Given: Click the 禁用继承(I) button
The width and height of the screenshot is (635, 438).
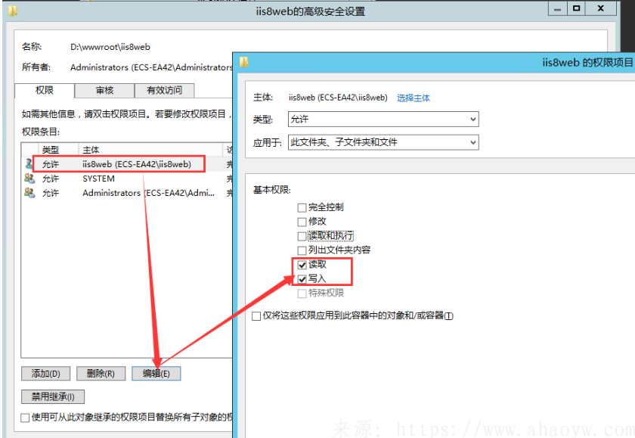Looking at the screenshot, I should (53, 396).
